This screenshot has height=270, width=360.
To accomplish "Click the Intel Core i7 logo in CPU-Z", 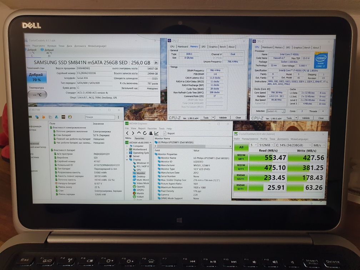I will [x=321, y=60].
